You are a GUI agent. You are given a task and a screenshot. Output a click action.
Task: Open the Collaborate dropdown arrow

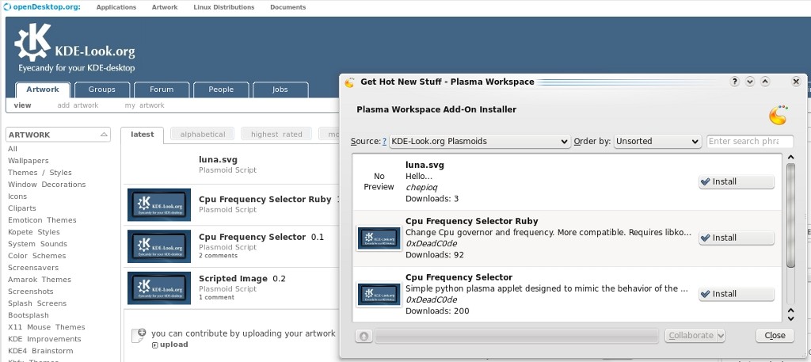point(720,336)
